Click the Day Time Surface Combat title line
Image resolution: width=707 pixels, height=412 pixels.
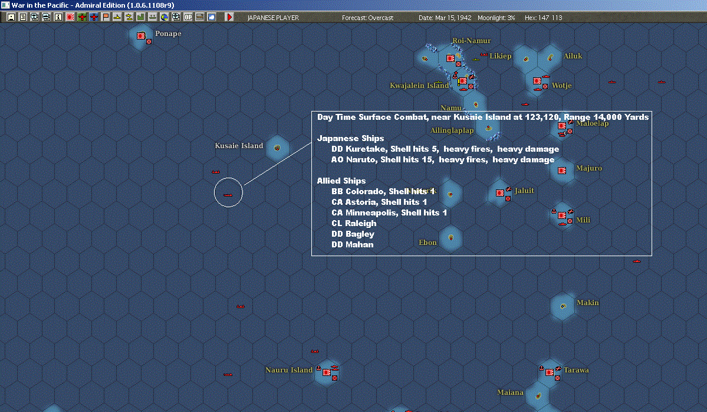[x=483, y=117]
